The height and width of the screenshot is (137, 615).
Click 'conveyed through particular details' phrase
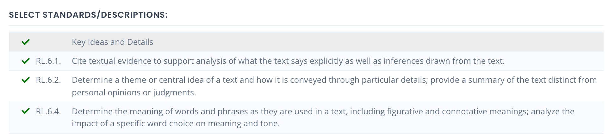point(359,80)
